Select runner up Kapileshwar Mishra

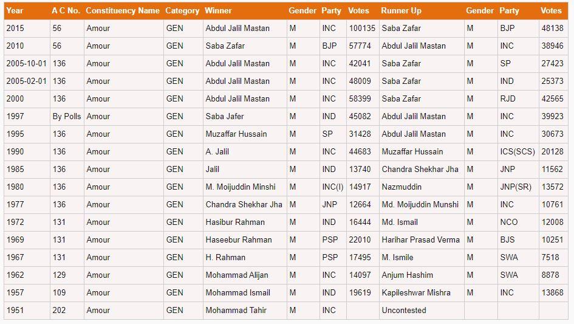(x=416, y=292)
